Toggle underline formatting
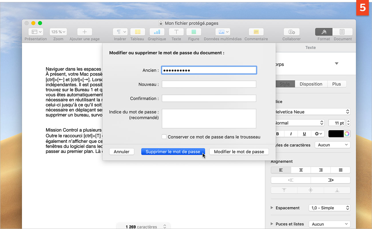 point(304,134)
